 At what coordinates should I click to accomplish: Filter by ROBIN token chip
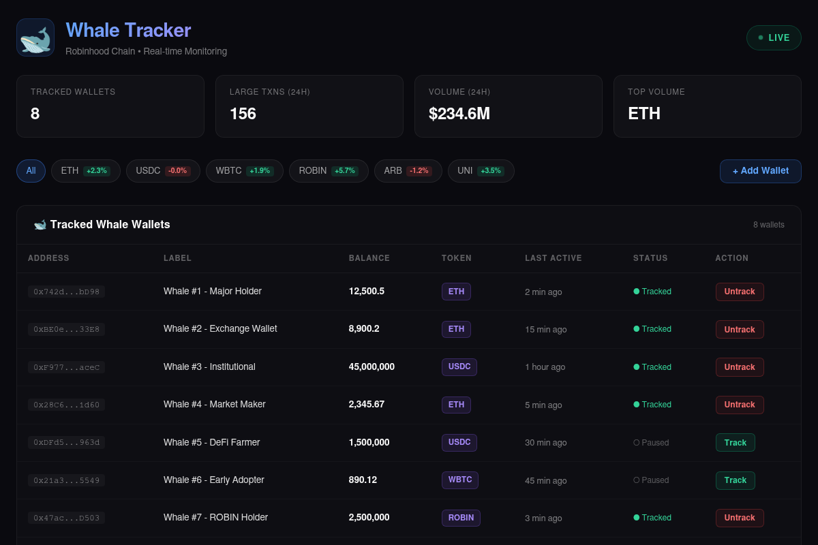[329, 171]
